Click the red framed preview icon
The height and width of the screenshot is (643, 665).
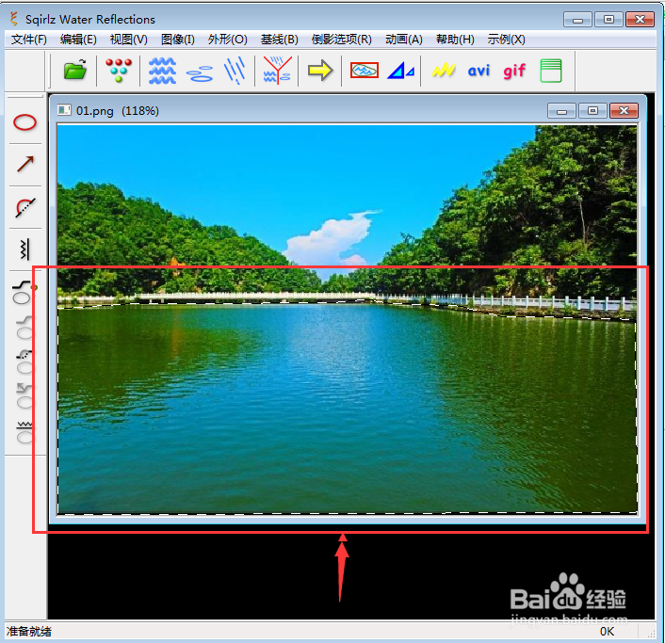point(365,70)
